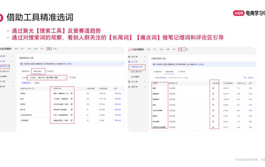This screenshot has height=167, width=265.
Task: Click 下载 添加 link in left 342-count row
Action: [118, 99]
